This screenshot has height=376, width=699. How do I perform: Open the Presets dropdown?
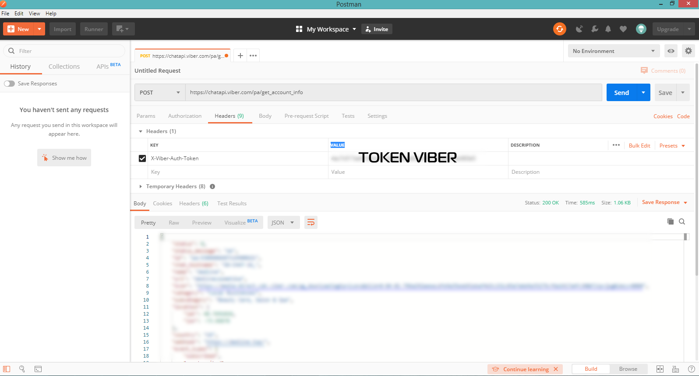click(x=672, y=145)
